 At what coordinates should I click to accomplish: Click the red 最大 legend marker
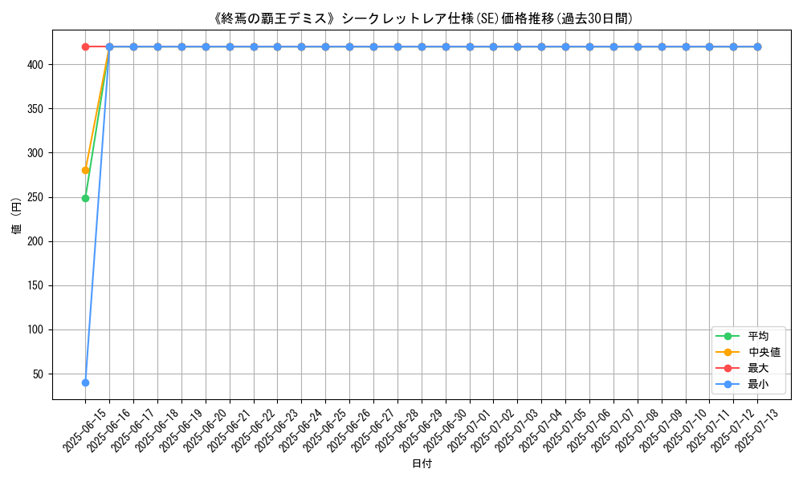(728, 368)
